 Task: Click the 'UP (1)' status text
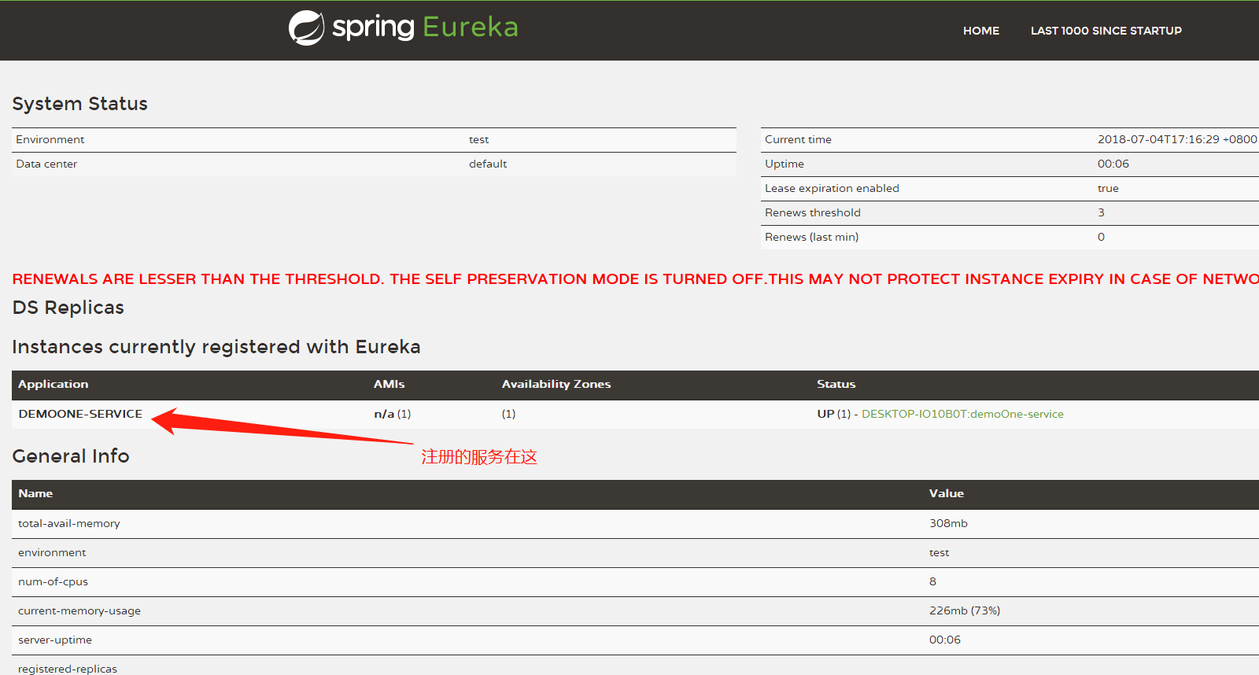833,414
